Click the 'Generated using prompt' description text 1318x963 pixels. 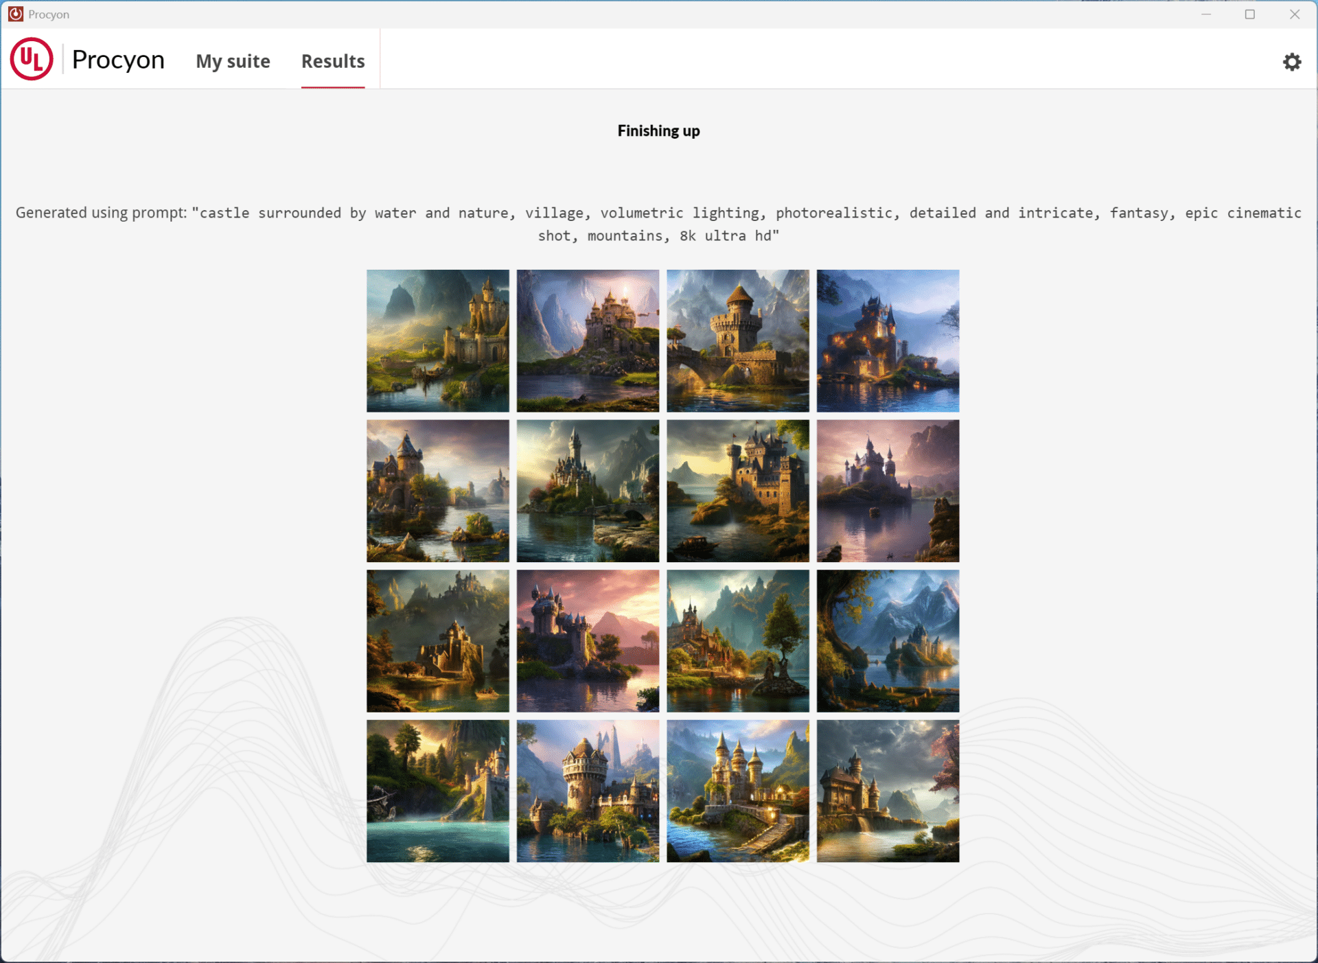(658, 224)
